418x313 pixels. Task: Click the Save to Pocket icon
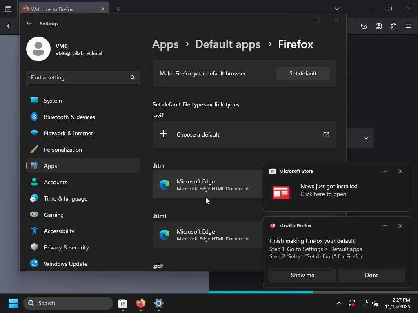[364, 26]
